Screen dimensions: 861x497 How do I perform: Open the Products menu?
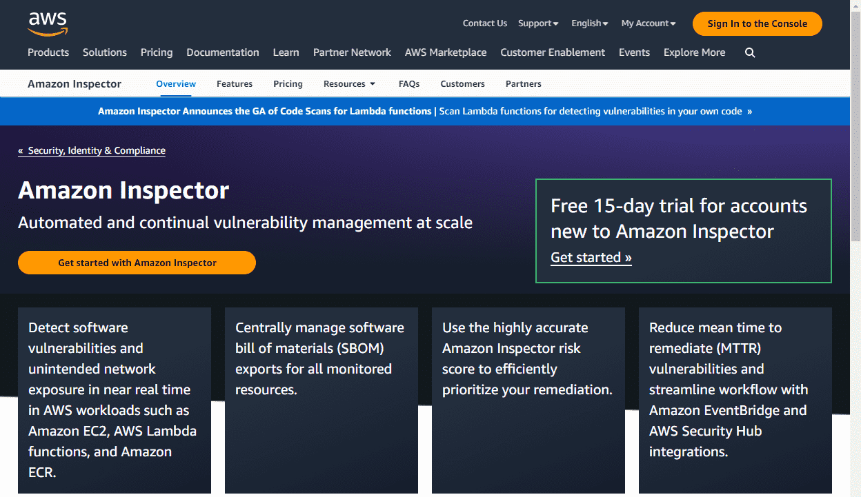pyautogui.click(x=48, y=52)
